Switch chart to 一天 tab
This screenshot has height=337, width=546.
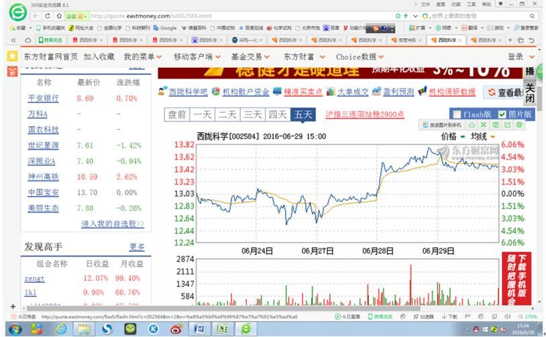[202, 115]
